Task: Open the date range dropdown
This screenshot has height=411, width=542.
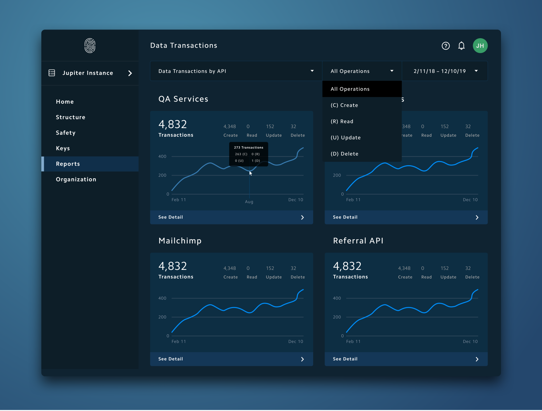Action: [445, 71]
